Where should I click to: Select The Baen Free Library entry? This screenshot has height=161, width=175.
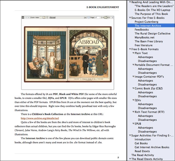149,41
